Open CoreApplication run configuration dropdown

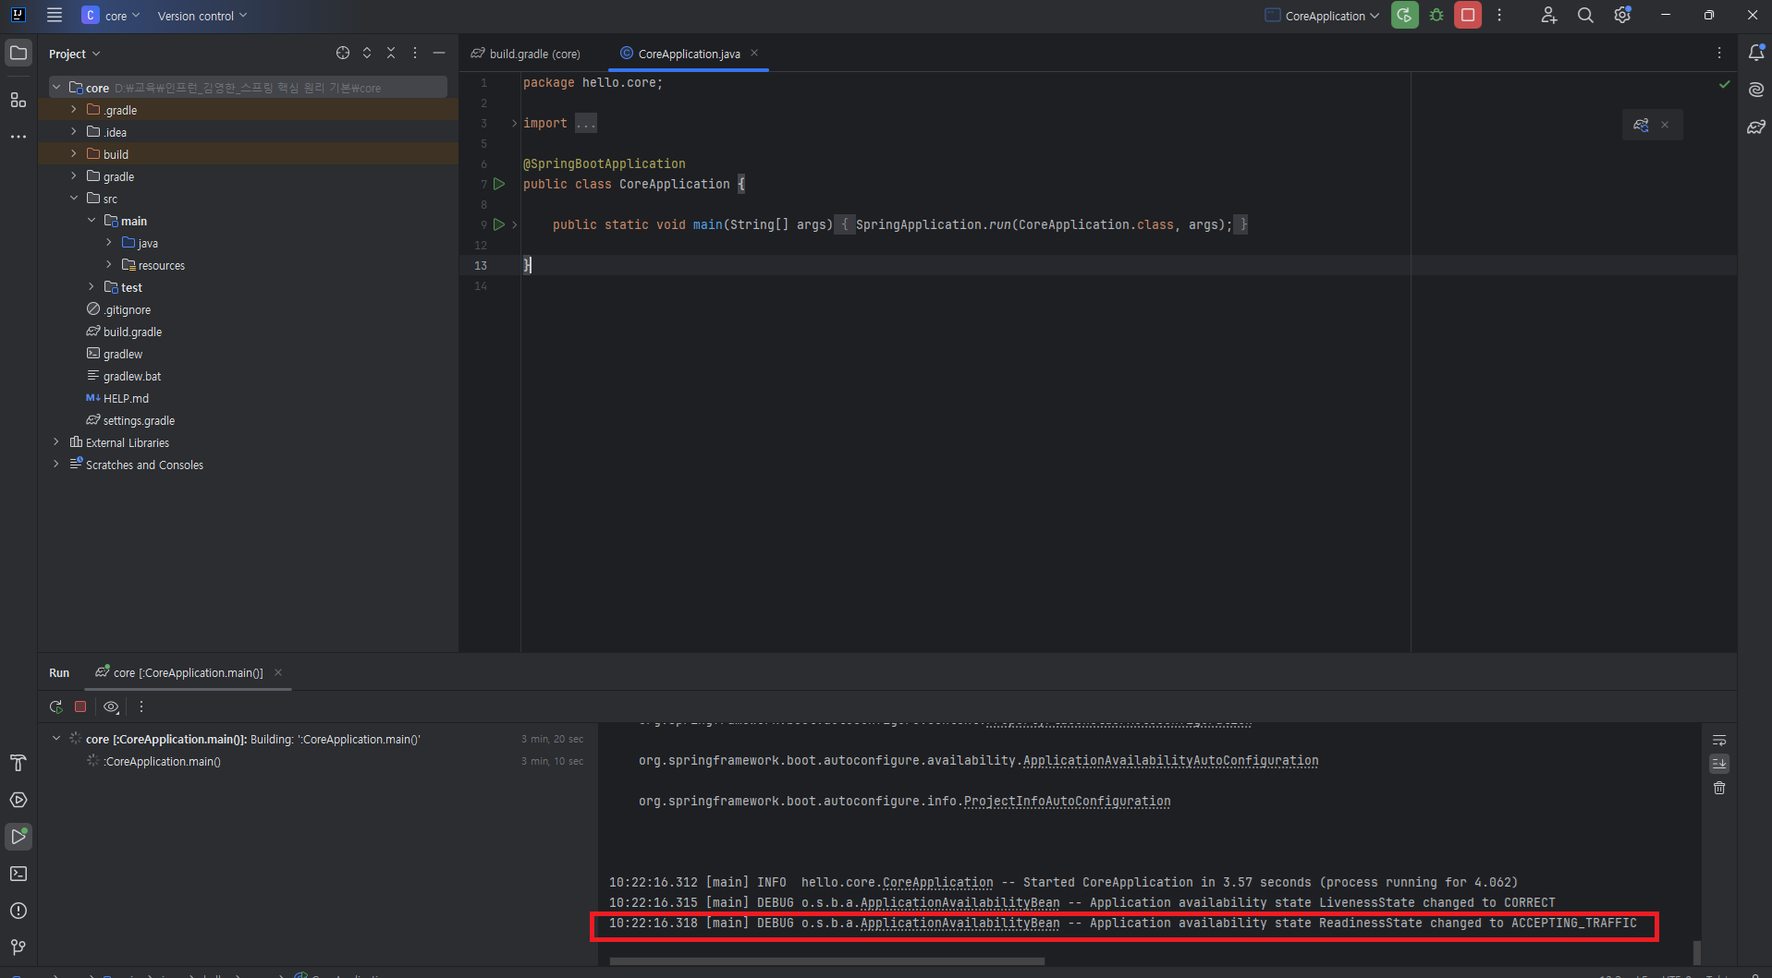[x=1322, y=15]
